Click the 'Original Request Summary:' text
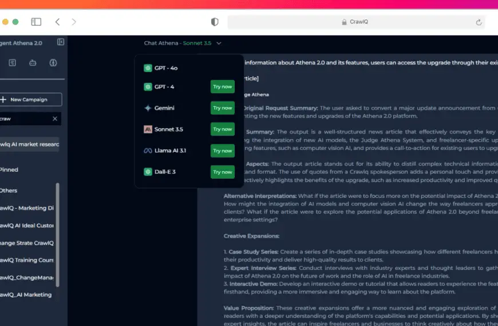This screenshot has height=326, width=498. pos(280,108)
